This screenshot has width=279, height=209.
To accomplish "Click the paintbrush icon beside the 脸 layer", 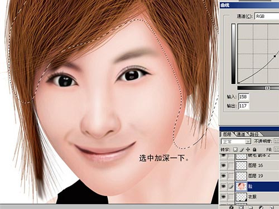I will click(231, 186).
